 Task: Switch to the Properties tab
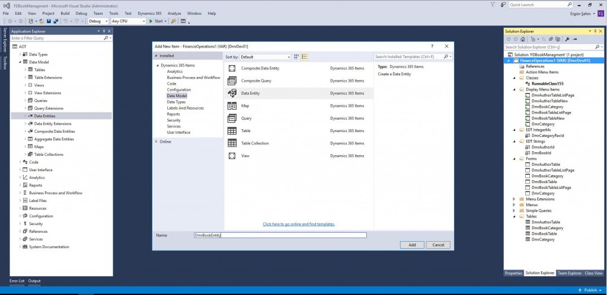[x=514, y=273]
